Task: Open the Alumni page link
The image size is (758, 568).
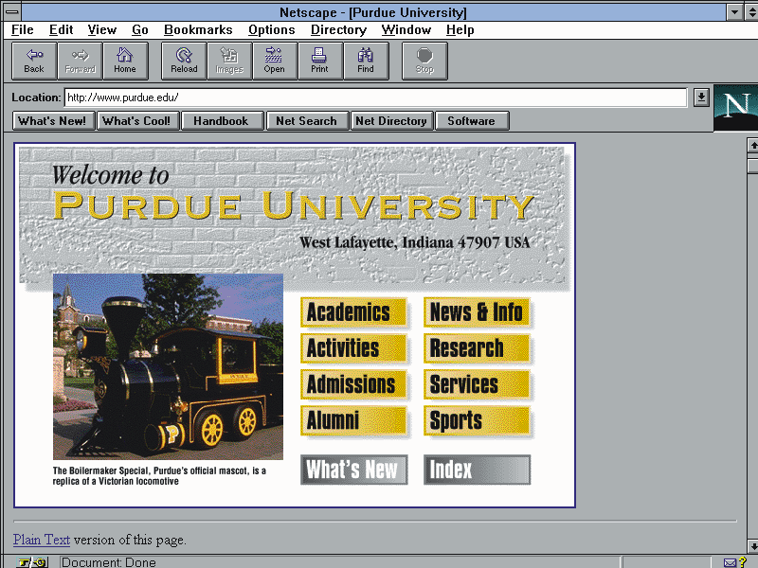Action: click(353, 420)
